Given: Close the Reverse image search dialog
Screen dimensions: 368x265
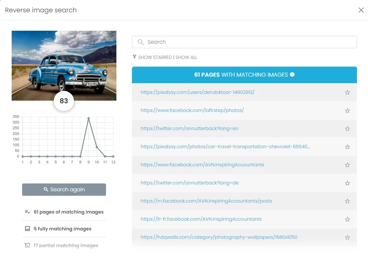Looking at the screenshot, I should [361, 10].
